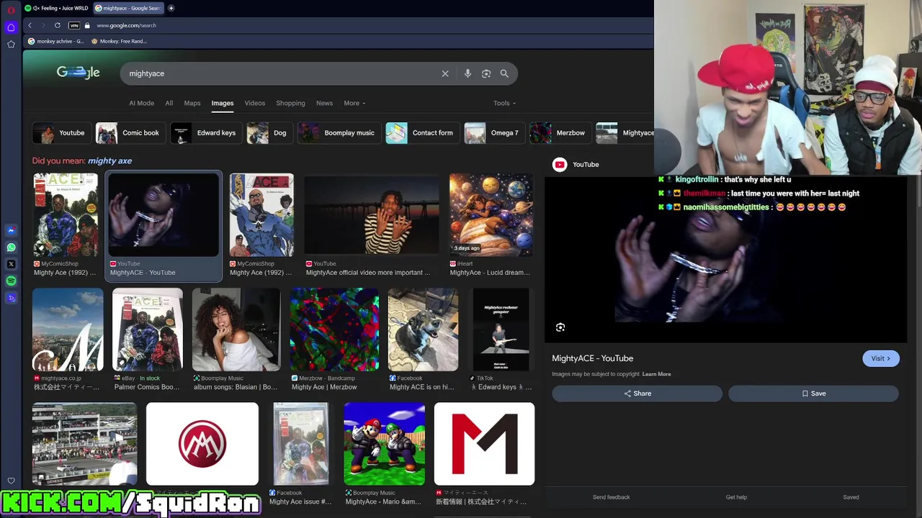Image resolution: width=922 pixels, height=518 pixels.
Task: Clear the search box with the X icon
Action: (x=445, y=73)
